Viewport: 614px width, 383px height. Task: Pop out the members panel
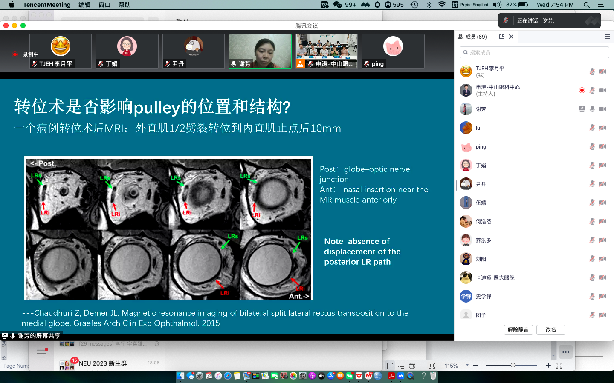click(x=502, y=37)
